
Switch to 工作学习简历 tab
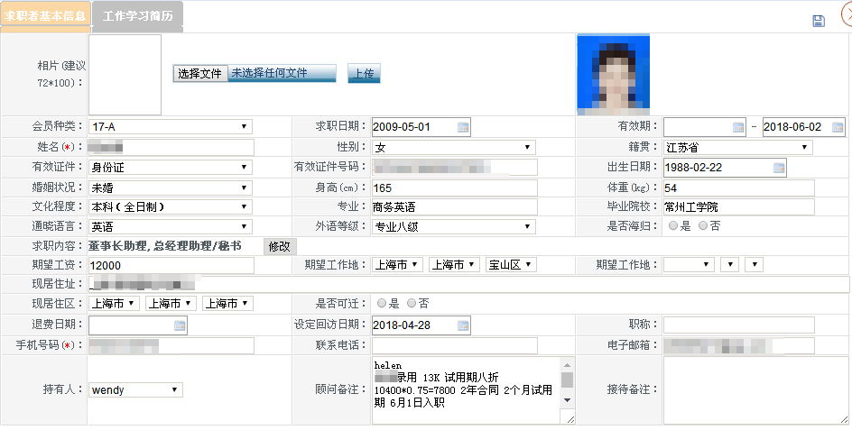click(x=137, y=15)
